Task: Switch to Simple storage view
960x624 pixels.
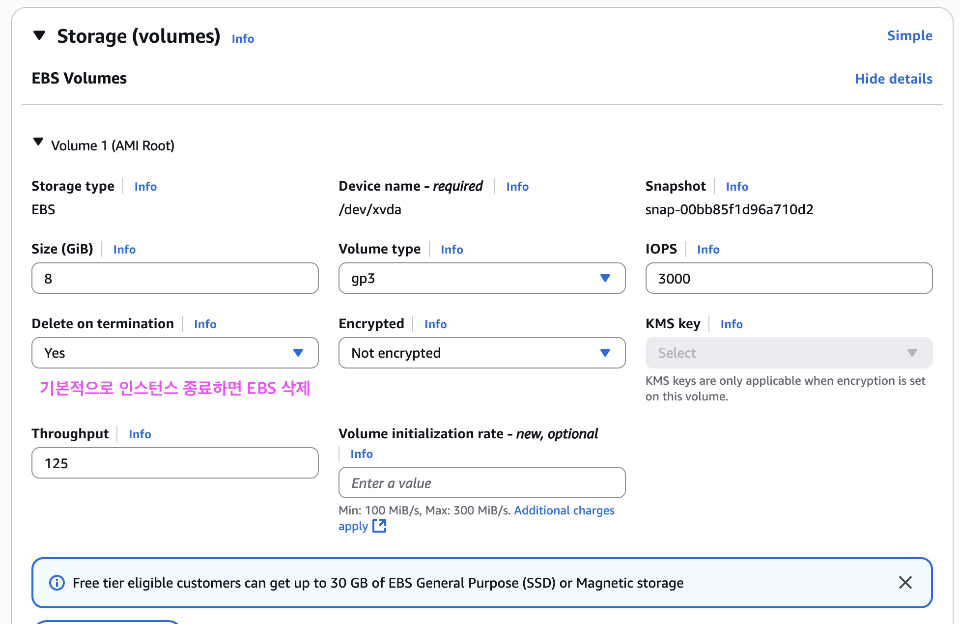Action: pos(909,36)
